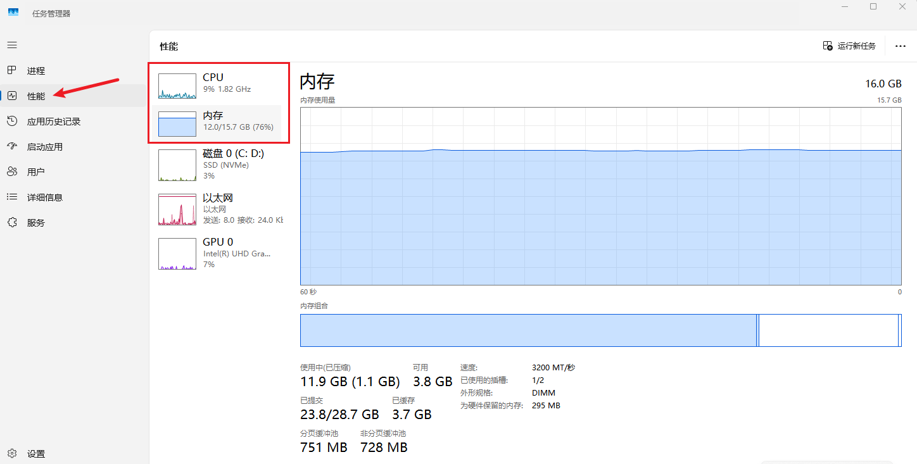Click the 内存组合 memory composition bar
This screenshot has height=464, width=917.
[600, 330]
